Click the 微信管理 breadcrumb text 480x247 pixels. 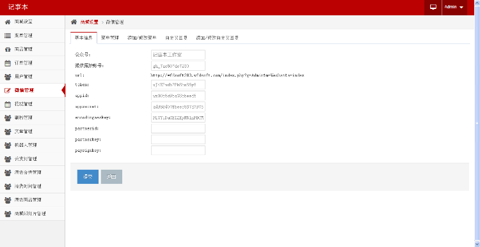pyautogui.click(x=115, y=22)
